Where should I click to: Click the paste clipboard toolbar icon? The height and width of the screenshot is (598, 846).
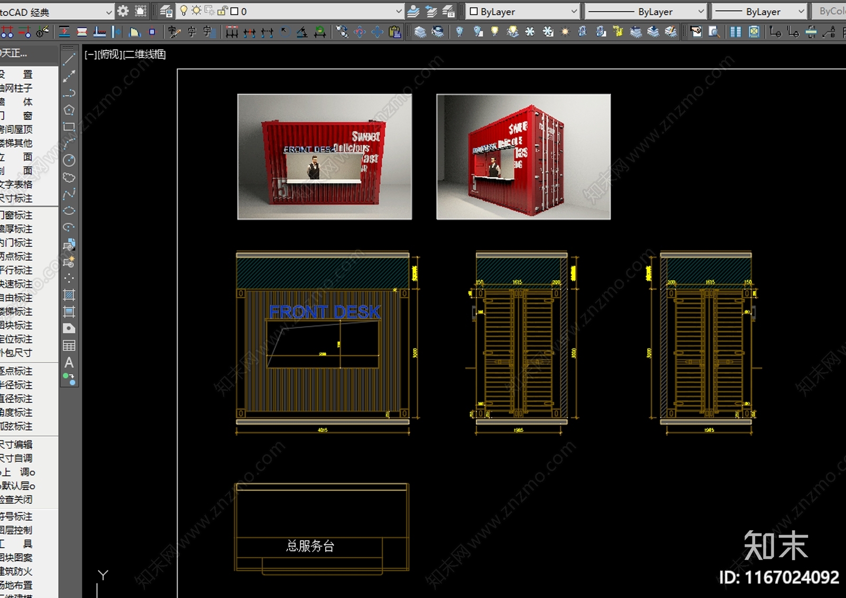pos(394,32)
